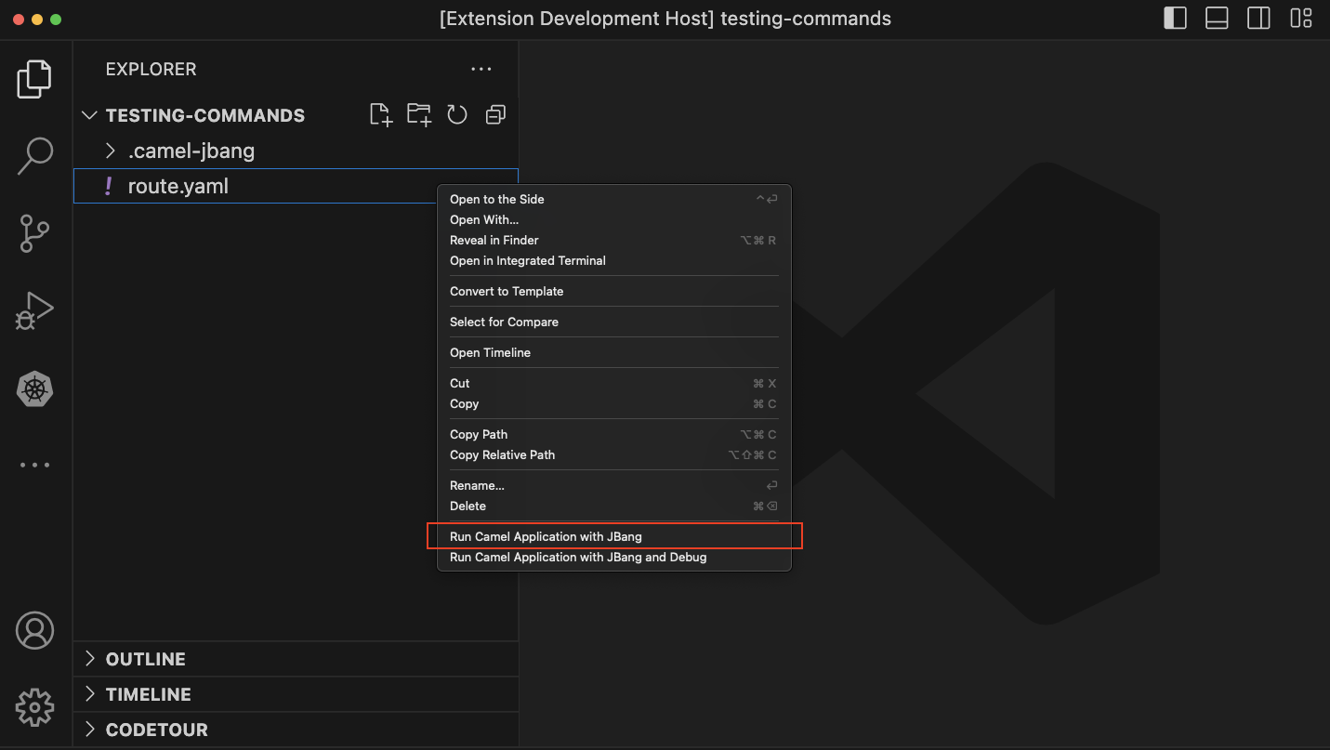Click the New Folder icon in Explorer

(x=418, y=114)
